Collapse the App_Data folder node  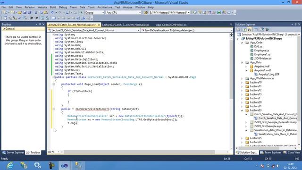tap(242, 62)
